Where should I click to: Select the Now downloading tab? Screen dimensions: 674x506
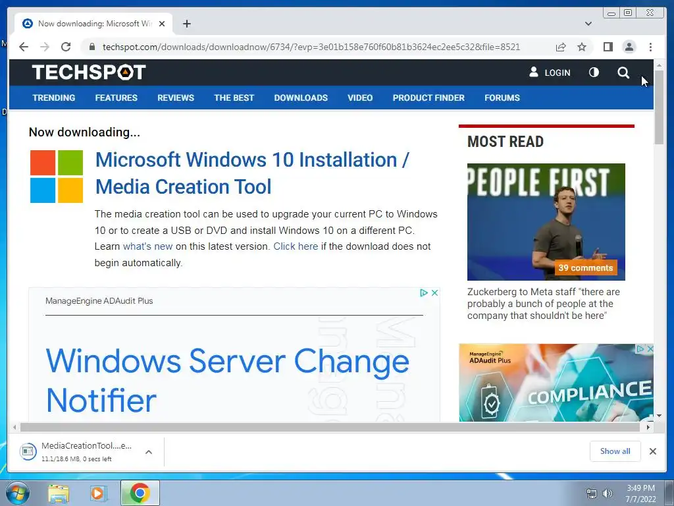tap(93, 24)
